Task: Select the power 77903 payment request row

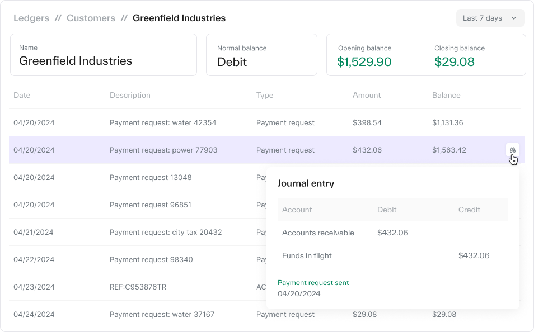Action: point(163,150)
